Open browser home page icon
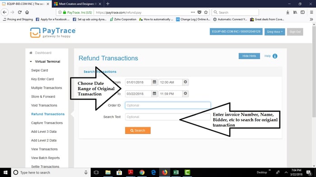 click(x=27, y=12)
